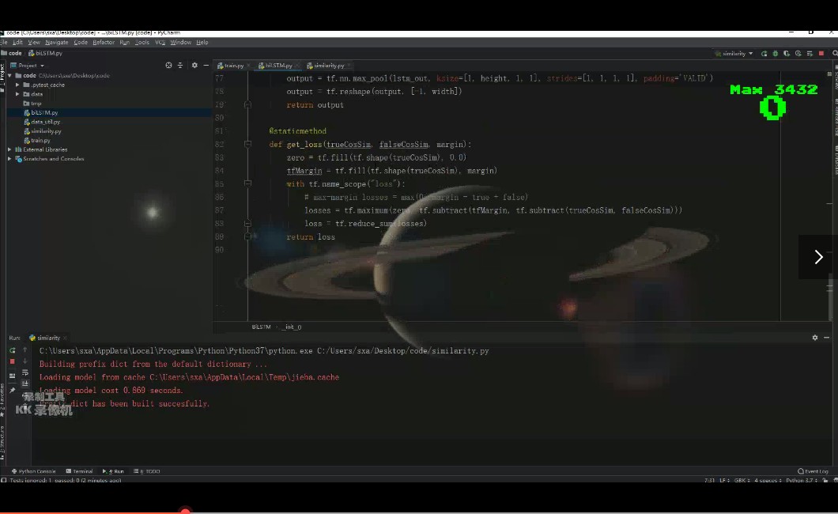Switch to the similarity.py tab
This screenshot has width=838, height=514.
pos(329,66)
